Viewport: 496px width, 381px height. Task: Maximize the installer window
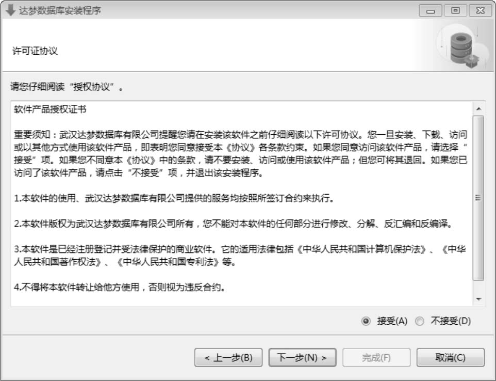coord(455,10)
